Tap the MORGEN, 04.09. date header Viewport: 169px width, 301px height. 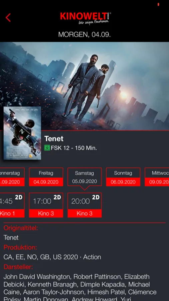tap(84, 34)
